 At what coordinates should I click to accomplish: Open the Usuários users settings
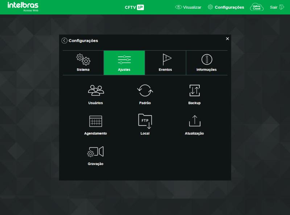(96, 94)
